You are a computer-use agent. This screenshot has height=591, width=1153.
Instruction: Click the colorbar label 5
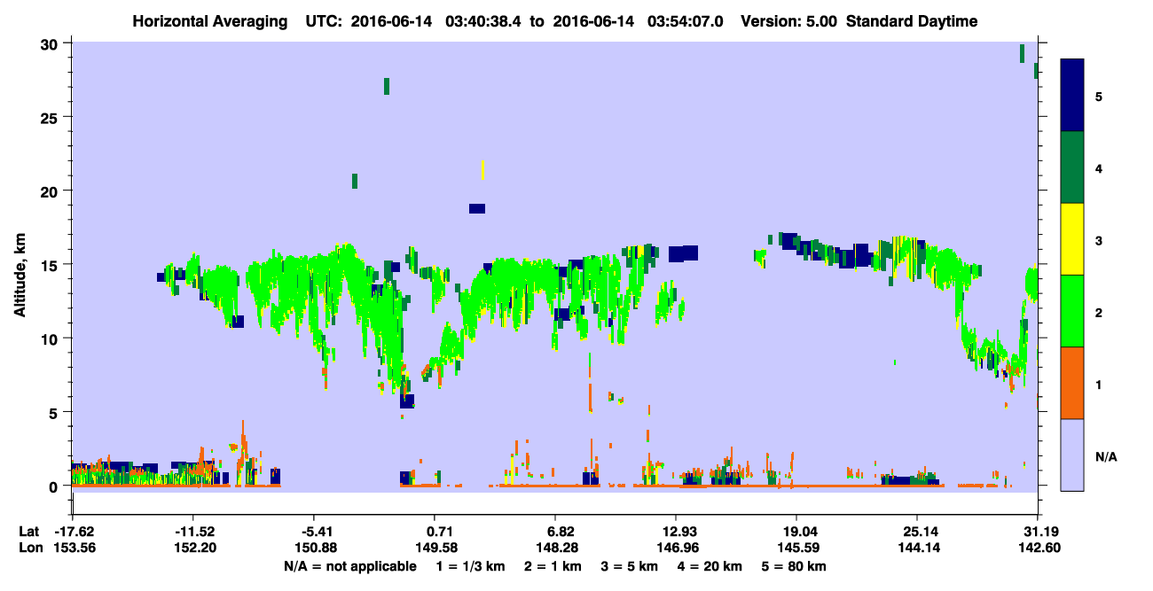coord(1099,96)
